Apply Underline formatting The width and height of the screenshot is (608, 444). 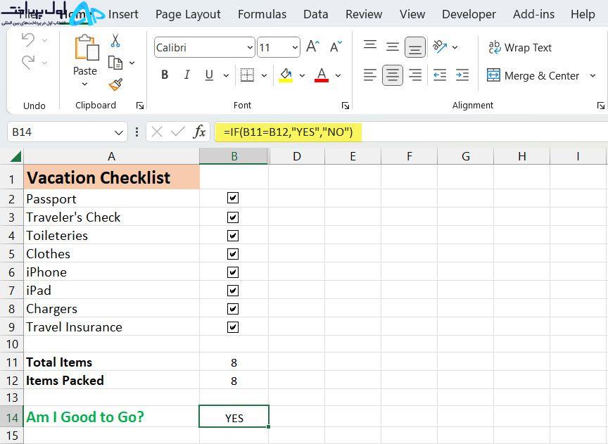click(x=209, y=75)
